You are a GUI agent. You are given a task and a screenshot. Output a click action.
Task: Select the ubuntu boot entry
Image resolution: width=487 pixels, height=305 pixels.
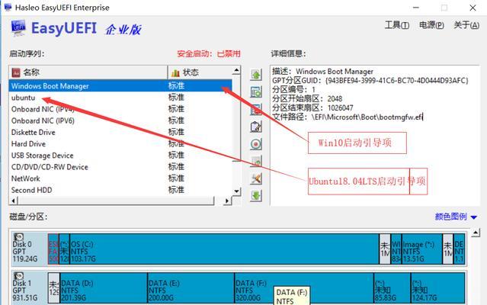pos(120,98)
